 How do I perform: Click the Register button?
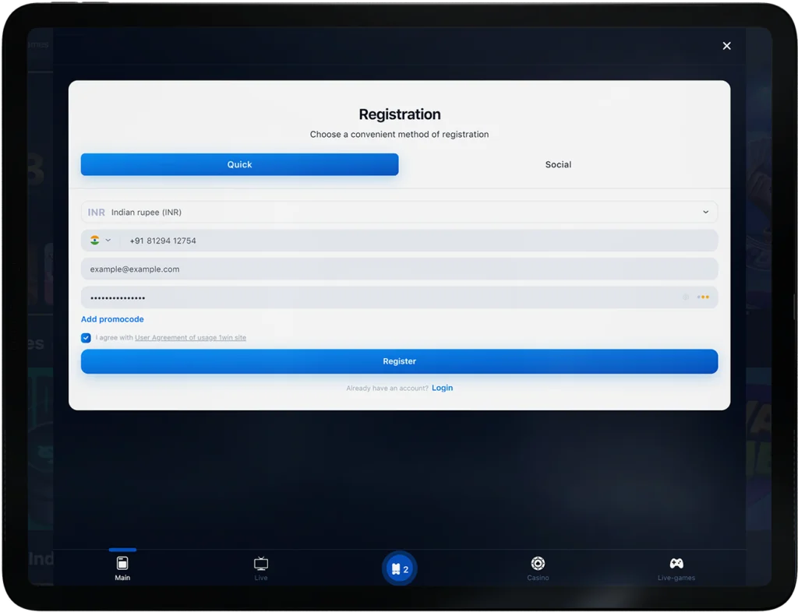tap(400, 361)
